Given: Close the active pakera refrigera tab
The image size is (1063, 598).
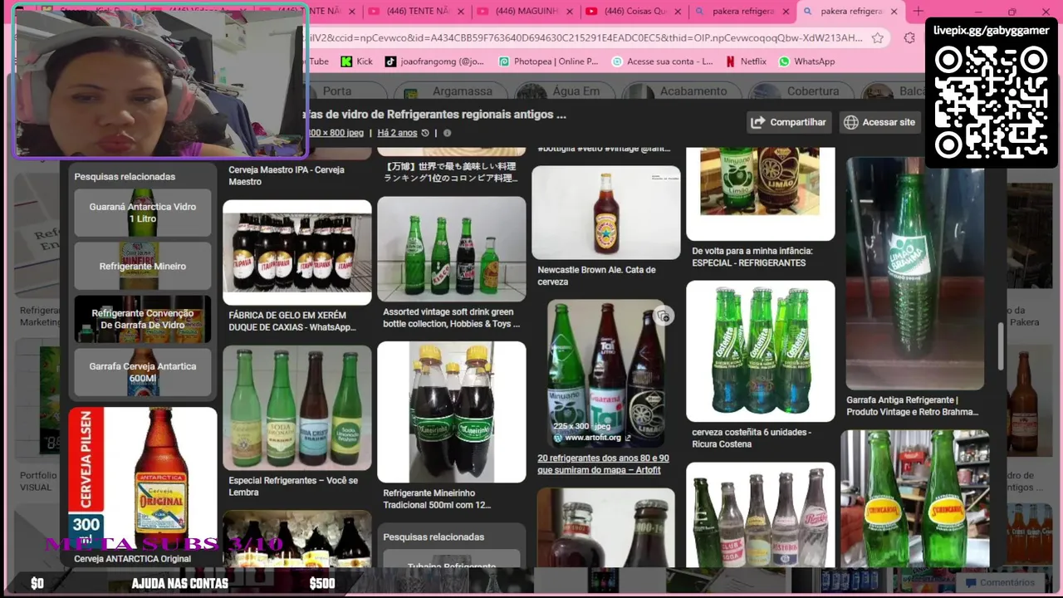Looking at the screenshot, I should click(x=894, y=12).
